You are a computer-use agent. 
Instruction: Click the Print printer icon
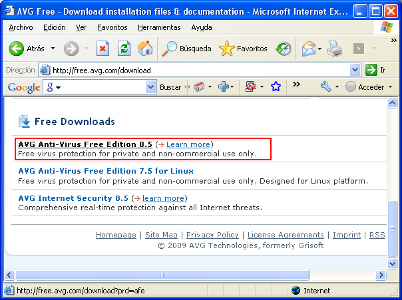pyautogui.click(x=334, y=49)
